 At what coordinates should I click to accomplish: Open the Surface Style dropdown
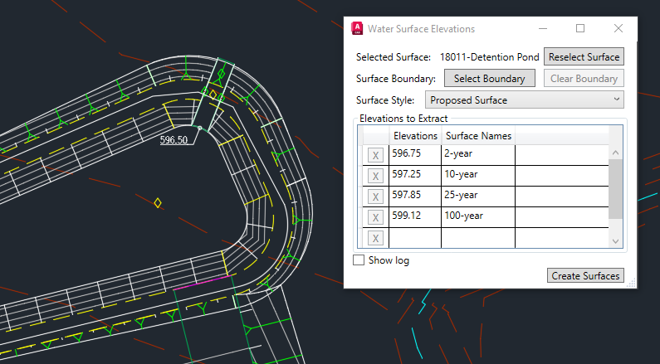click(525, 100)
